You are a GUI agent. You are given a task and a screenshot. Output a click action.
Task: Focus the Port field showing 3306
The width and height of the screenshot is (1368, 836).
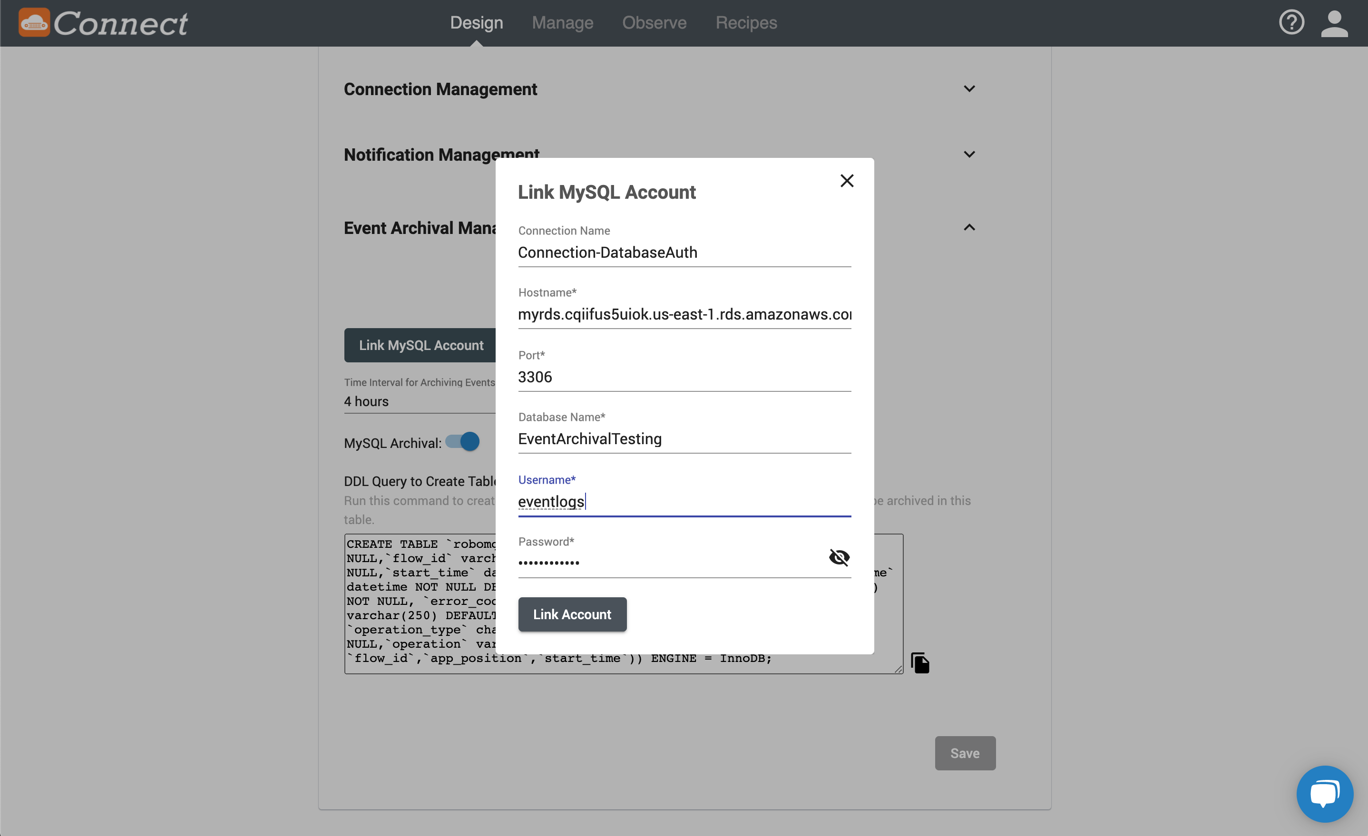coord(684,378)
